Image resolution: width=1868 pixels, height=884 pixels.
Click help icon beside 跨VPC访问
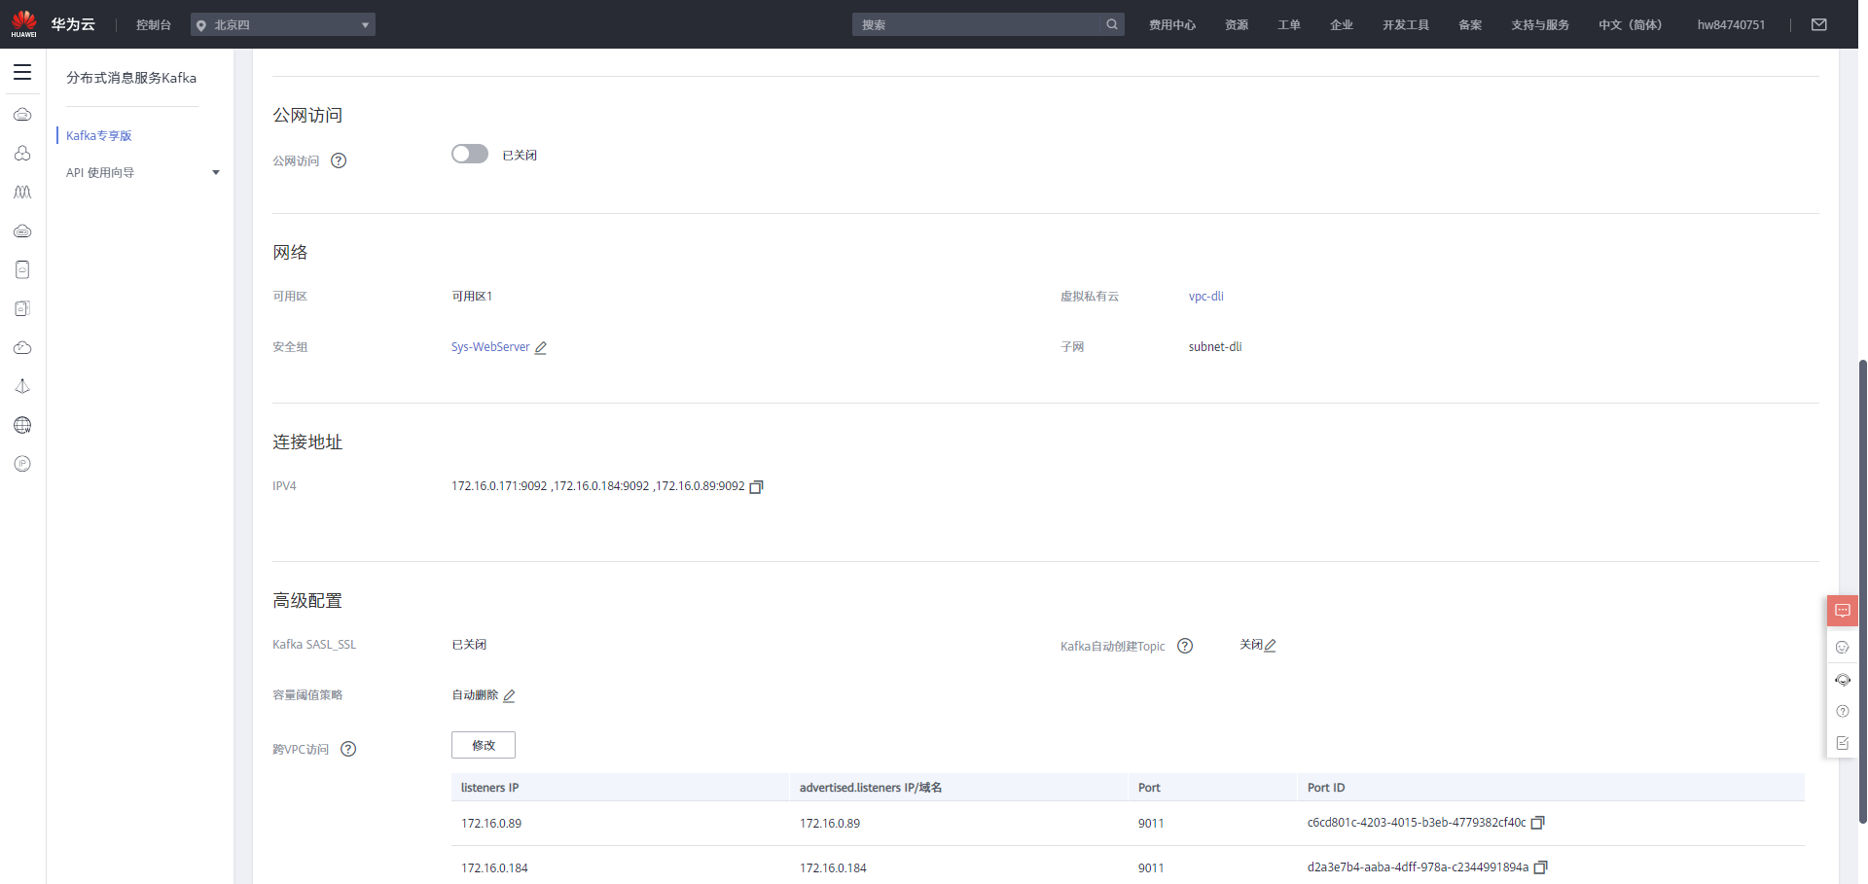348,749
